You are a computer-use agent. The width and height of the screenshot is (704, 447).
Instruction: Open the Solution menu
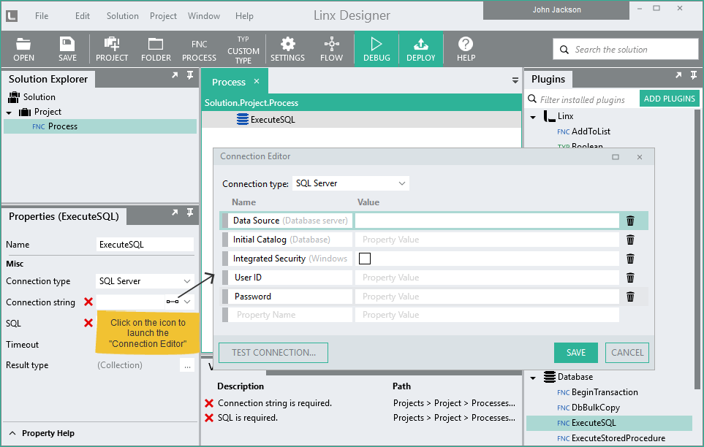click(121, 15)
